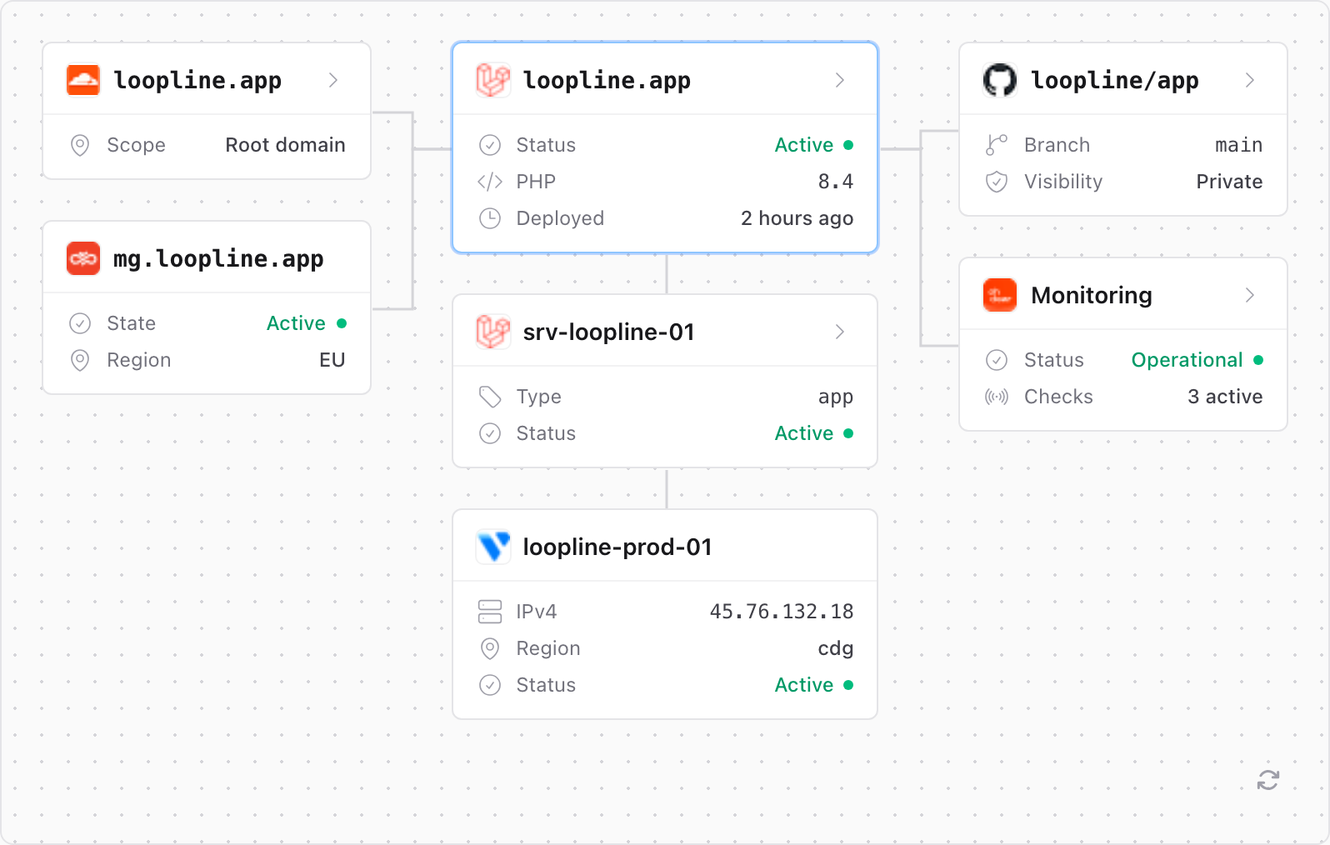Click the Status check icon in loopline.app site card

(x=490, y=145)
